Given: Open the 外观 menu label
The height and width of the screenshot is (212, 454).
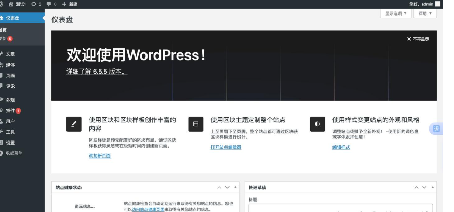Looking at the screenshot, I should click(10, 100).
